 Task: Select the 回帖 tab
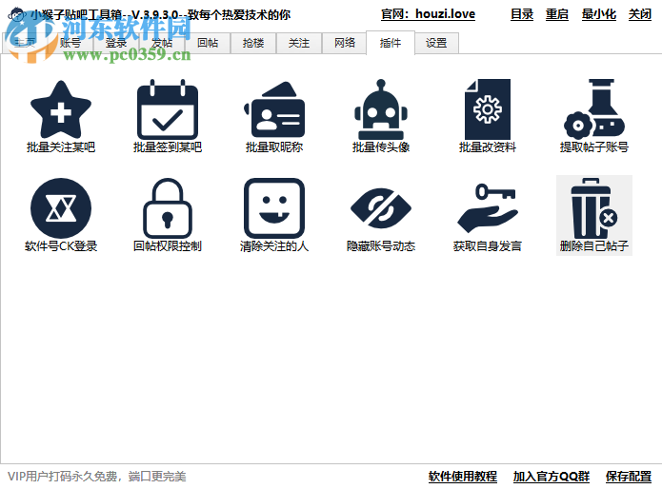pyautogui.click(x=208, y=43)
